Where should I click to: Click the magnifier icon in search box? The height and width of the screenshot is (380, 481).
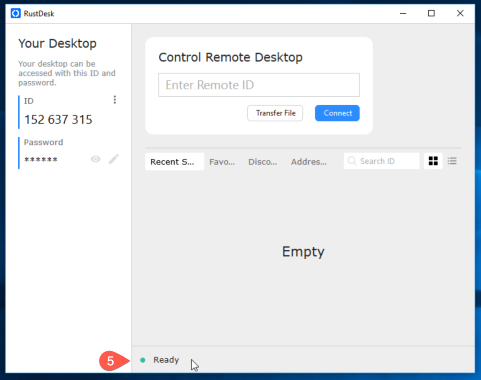point(352,161)
